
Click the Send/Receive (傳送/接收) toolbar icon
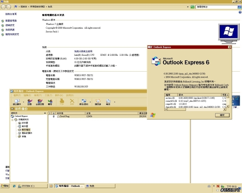(x=84, y=102)
